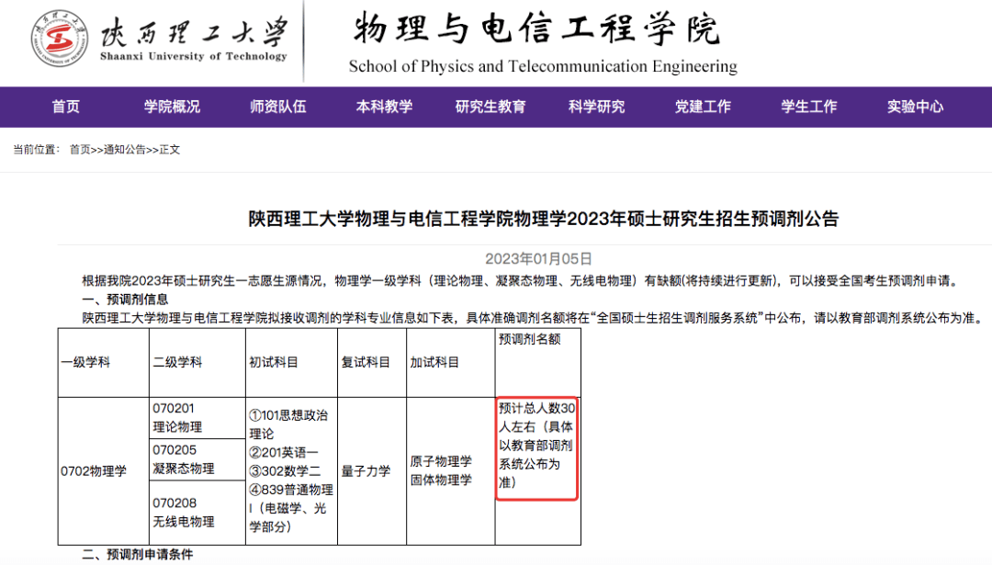Click the 通知公告 breadcrumb link
This screenshot has width=992, height=565.
pyautogui.click(x=123, y=148)
